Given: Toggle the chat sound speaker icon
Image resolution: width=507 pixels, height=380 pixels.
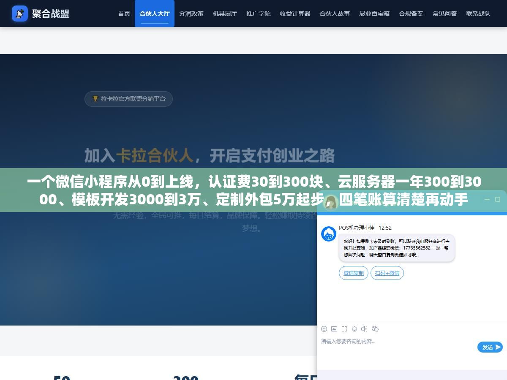Looking at the screenshot, I should point(365,329).
